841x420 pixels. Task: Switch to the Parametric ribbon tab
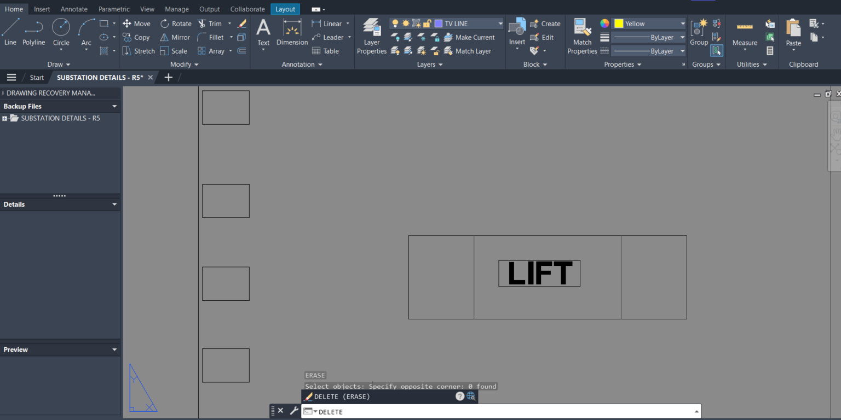[113, 9]
